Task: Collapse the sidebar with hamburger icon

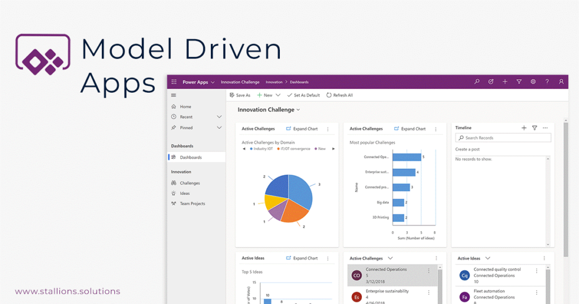Action: tap(174, 95)
